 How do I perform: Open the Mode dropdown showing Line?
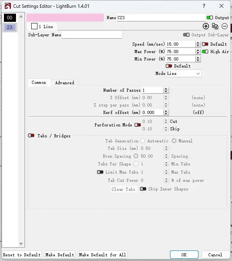point(184,74)
